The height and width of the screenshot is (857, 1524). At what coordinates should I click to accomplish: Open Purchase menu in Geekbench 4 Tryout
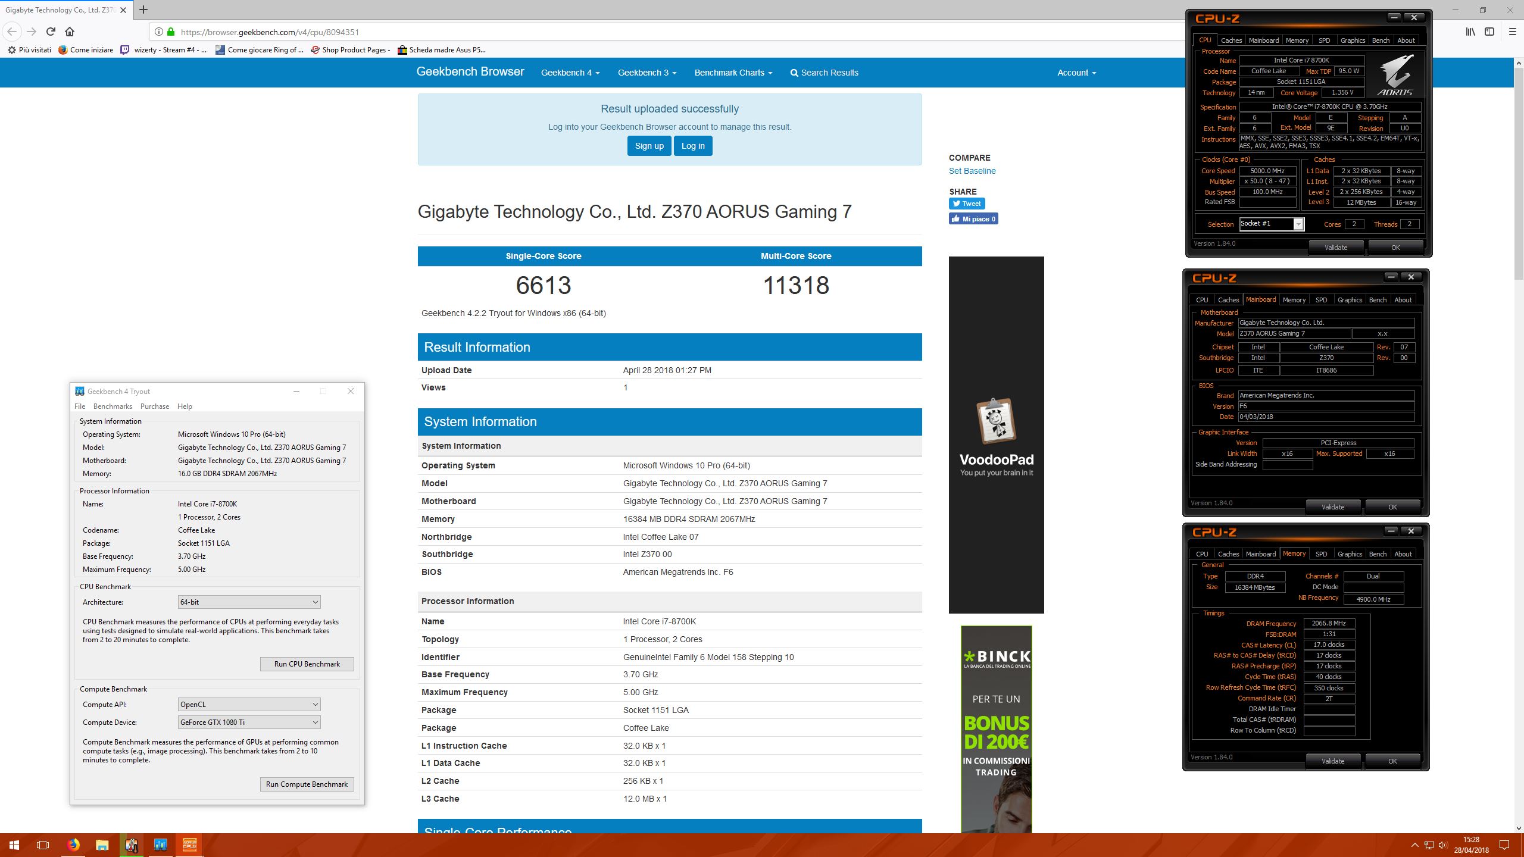155,406
